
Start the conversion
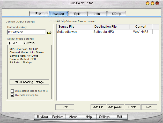point(65,107)
